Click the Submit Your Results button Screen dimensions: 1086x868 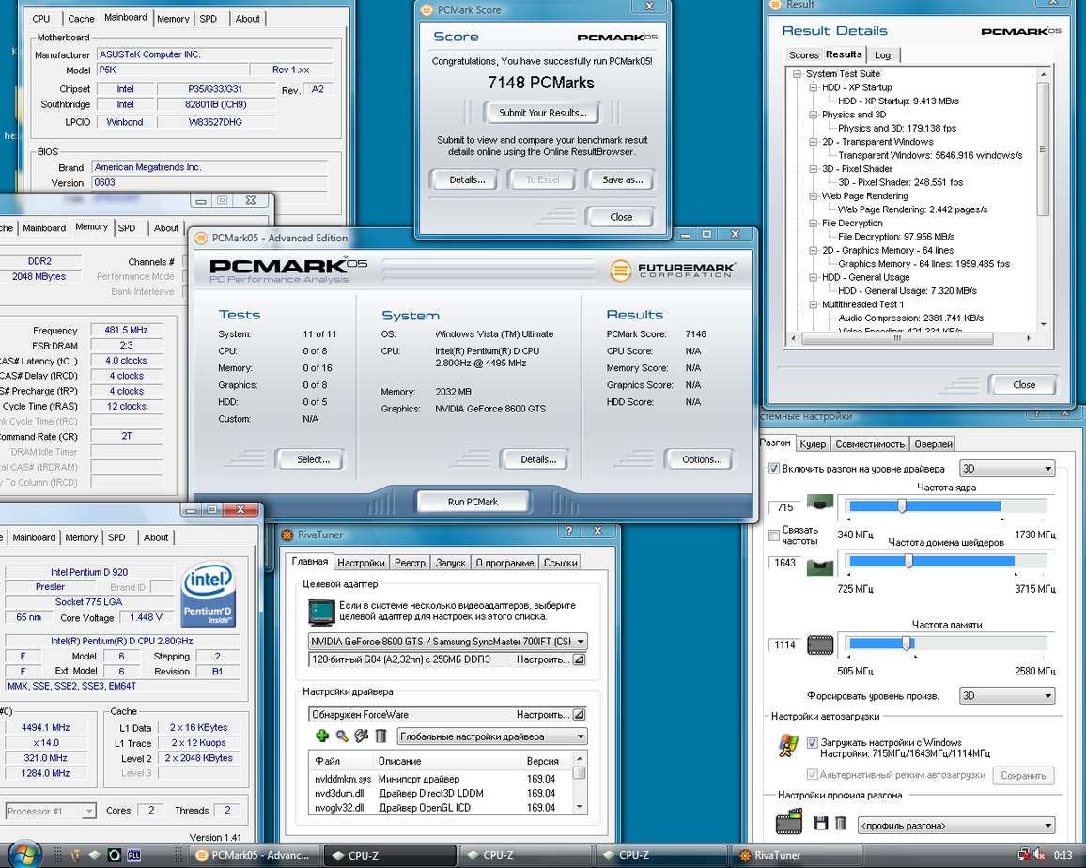pyautogui.click(x=542, y=112)
